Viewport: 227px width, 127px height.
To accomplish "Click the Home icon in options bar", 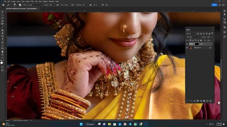I will tap(3, 5).
